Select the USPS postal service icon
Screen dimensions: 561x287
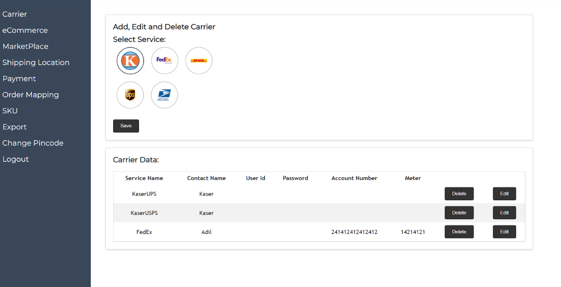tap(165, 95)
